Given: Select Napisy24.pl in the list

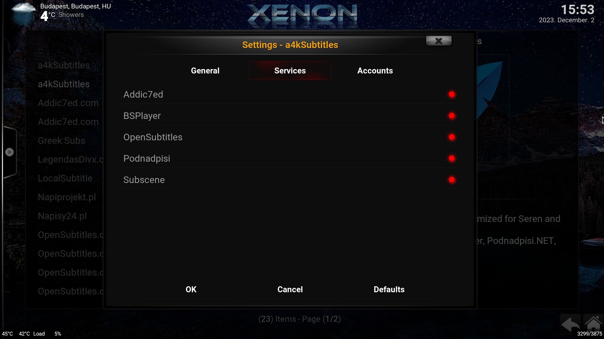Looking at the screenshot, I should [62, 216].
